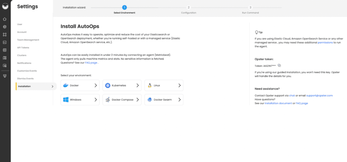347x162 pixels.
Task: Copy the Opster token
Action: pos(279,65)
